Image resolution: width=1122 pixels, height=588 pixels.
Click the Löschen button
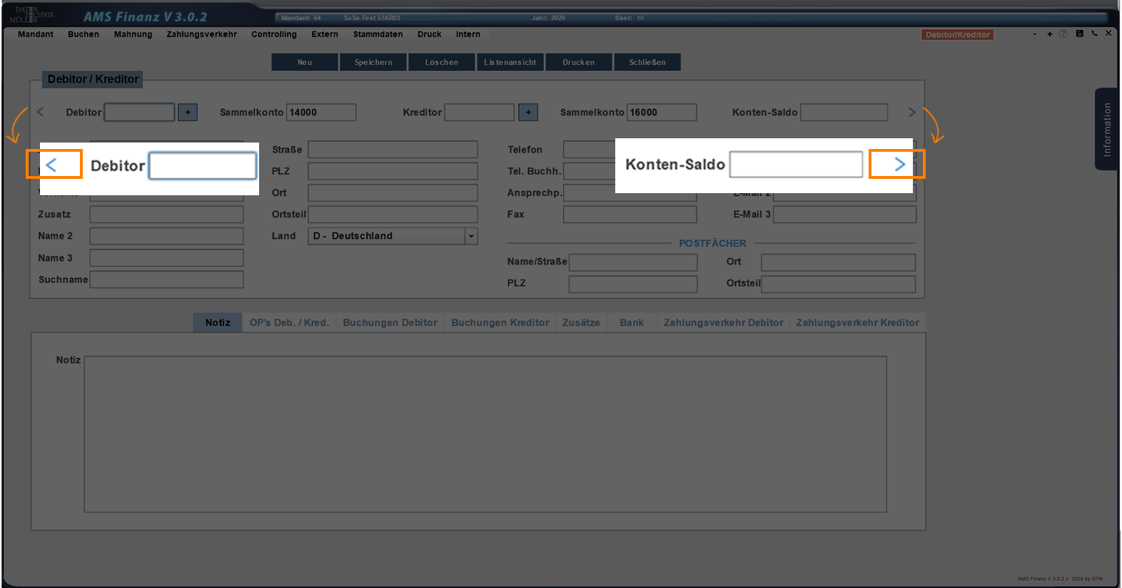point(442,62)
